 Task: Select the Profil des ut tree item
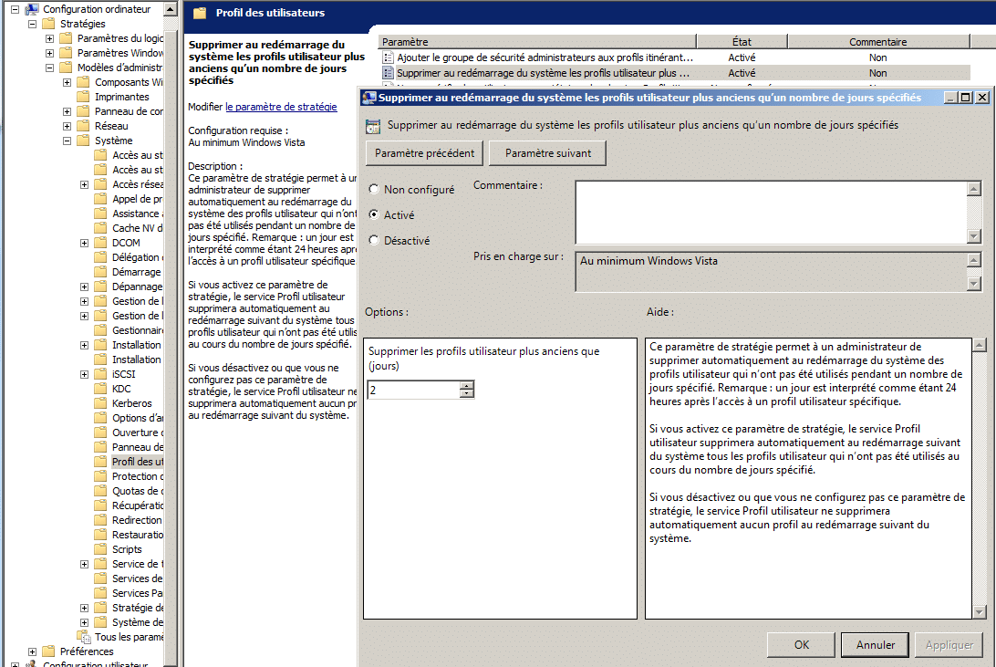[138, 462]
